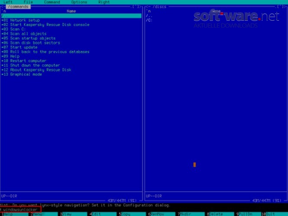
Task: Click sort indicator 'n in left panel
Action: [x=4, y=11]
